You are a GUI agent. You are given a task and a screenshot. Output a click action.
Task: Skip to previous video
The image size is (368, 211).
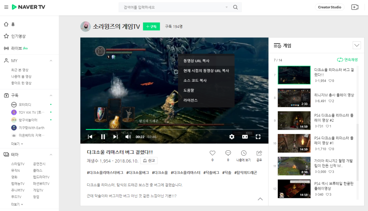90,137
